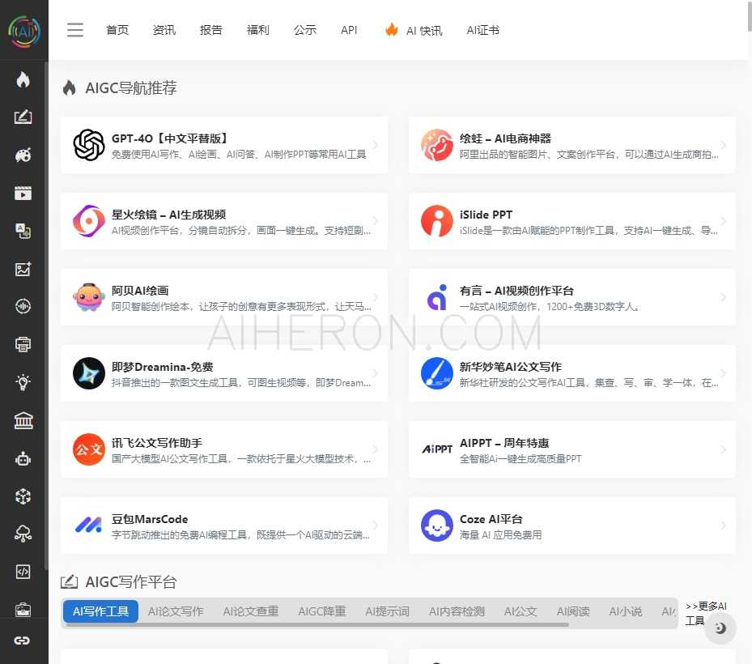752x664 pixels.
Task: Click the iSlide PPT red logo
Action: coord(437,221)
